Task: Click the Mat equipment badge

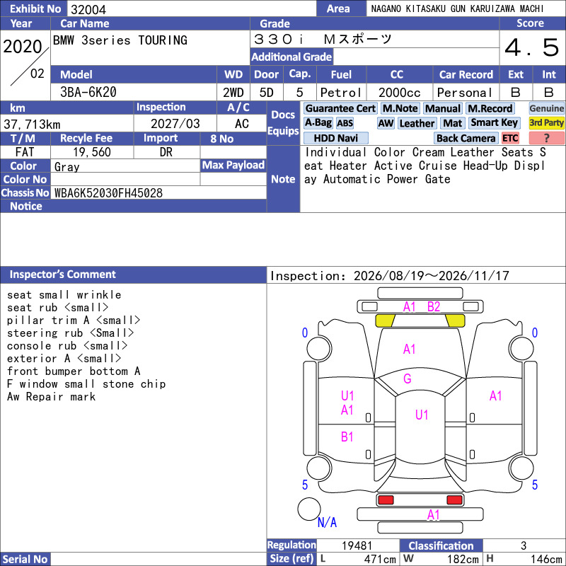Action: click(x=452, y=123)
